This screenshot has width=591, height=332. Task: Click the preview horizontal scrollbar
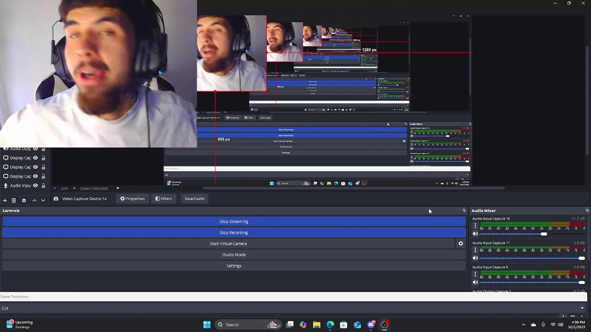click(353, 188)
